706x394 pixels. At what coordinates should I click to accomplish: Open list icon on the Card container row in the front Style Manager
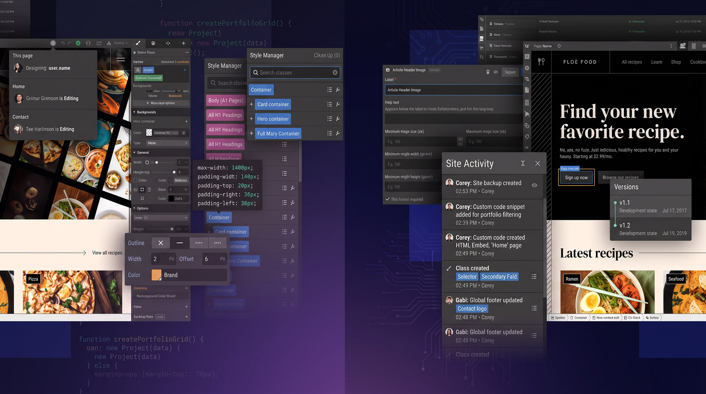pos(329,104)
